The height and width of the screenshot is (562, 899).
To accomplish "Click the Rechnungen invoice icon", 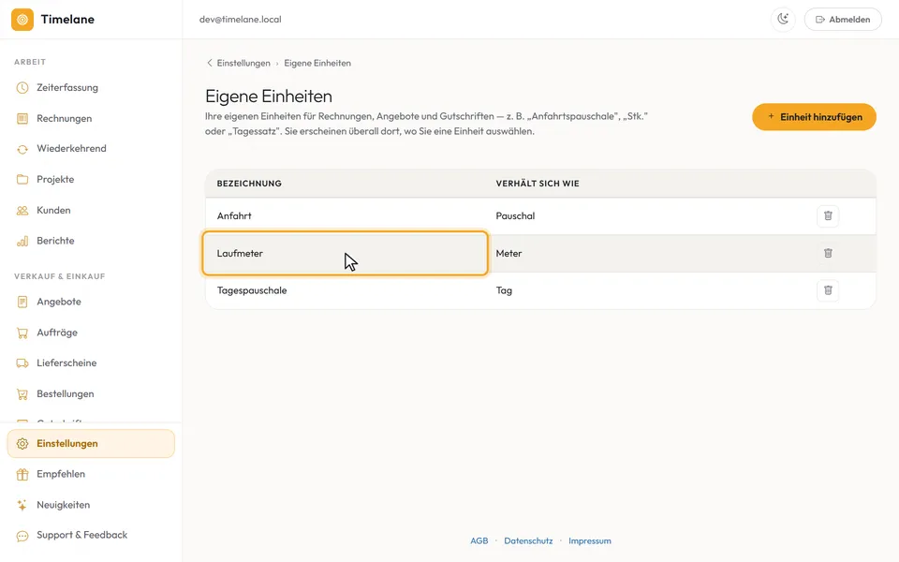I will 22,119.
